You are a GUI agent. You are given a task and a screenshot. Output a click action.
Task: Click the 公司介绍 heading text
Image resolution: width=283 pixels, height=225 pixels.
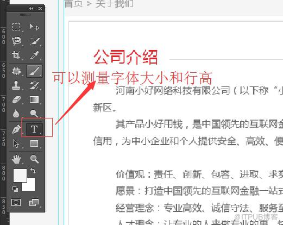click(x=125, y=57)
